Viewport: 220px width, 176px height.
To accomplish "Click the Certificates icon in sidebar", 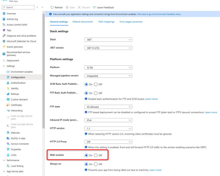I will 8,105.
